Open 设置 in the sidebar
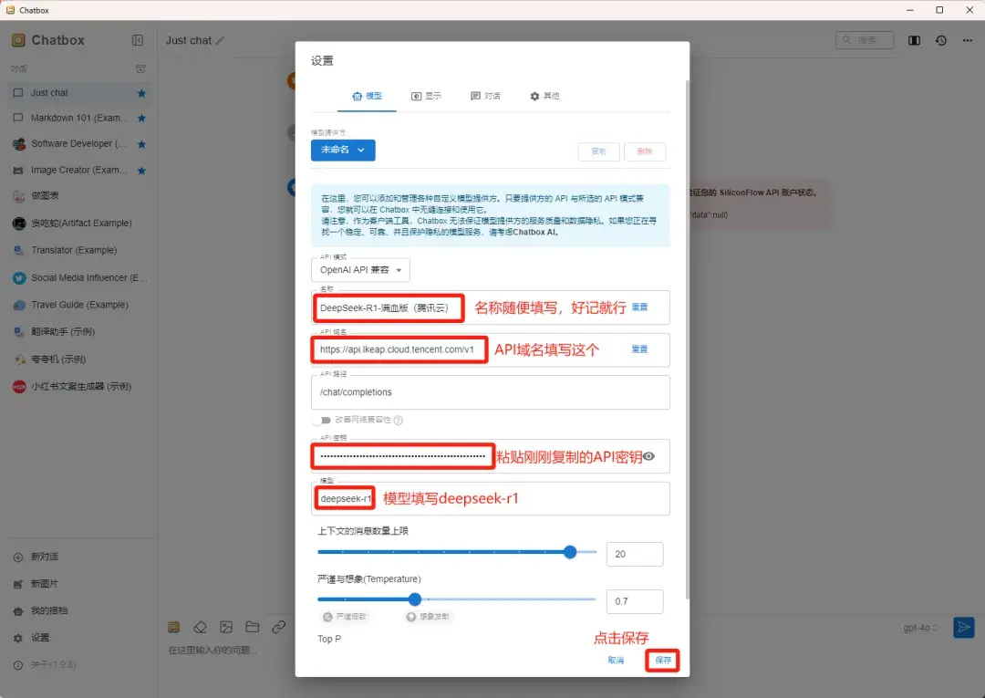This screenshot has width=985, height=698. click(x=78, y=638)
